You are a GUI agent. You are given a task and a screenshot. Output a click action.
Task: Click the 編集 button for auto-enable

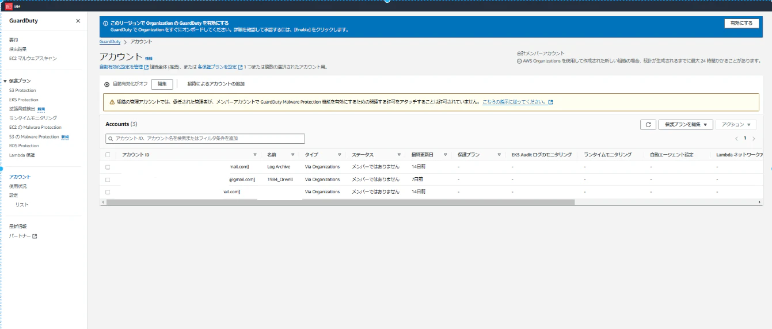162,84
